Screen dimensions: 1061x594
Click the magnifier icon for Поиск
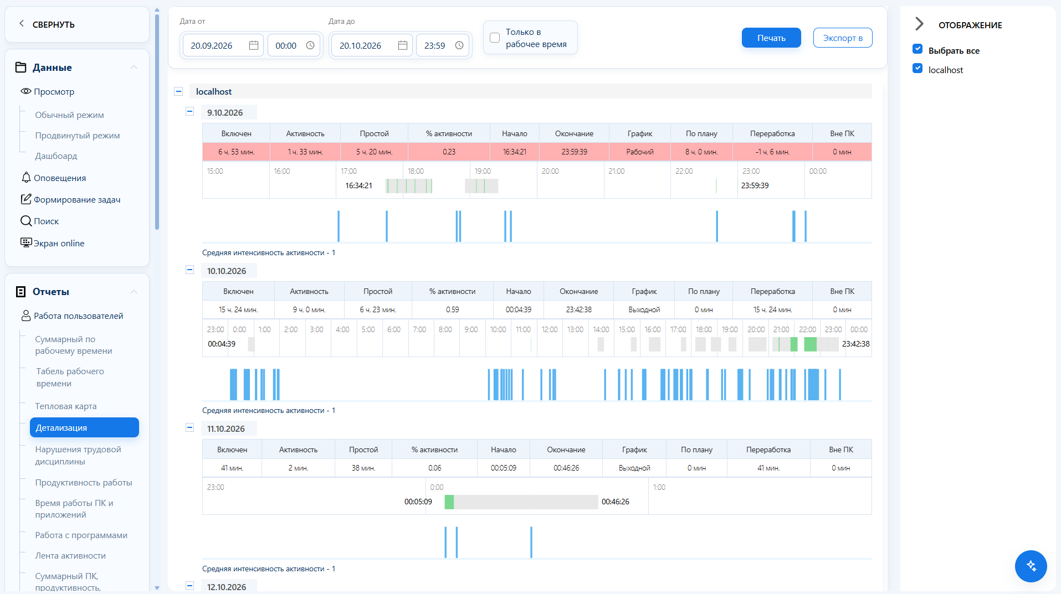[x=26, y=221]
